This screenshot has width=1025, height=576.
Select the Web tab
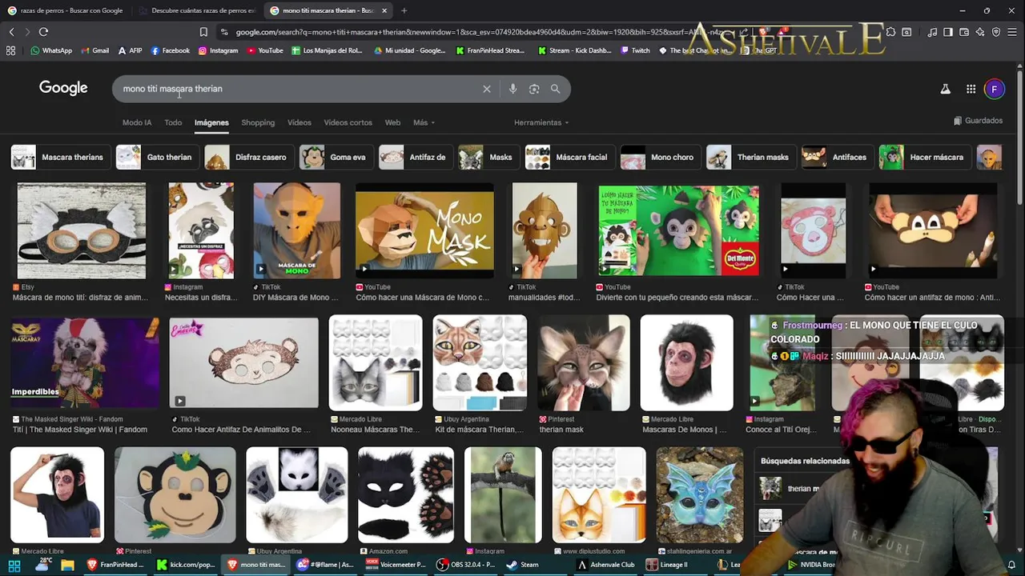[392, 122]
